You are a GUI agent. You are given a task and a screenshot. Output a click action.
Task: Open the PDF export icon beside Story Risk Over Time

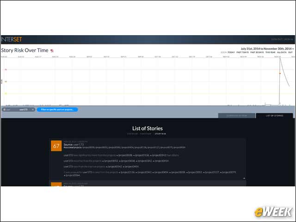pyautogui.click(x=52, y=50)
